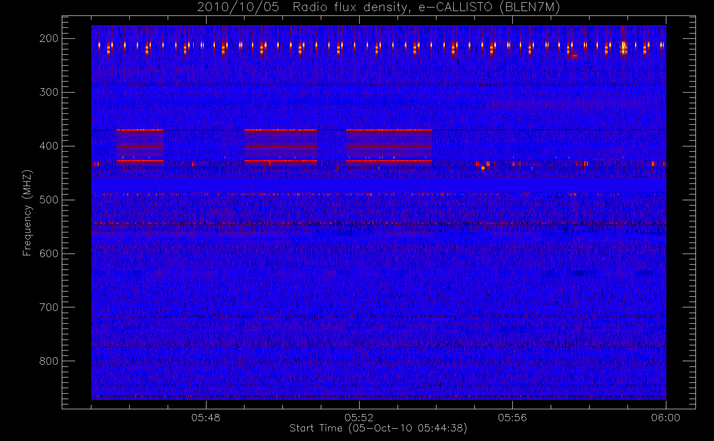The width and height of the screenshot is (714, 441).
Task: Click the 500 frequency tick label
Action: coord(49,200)
